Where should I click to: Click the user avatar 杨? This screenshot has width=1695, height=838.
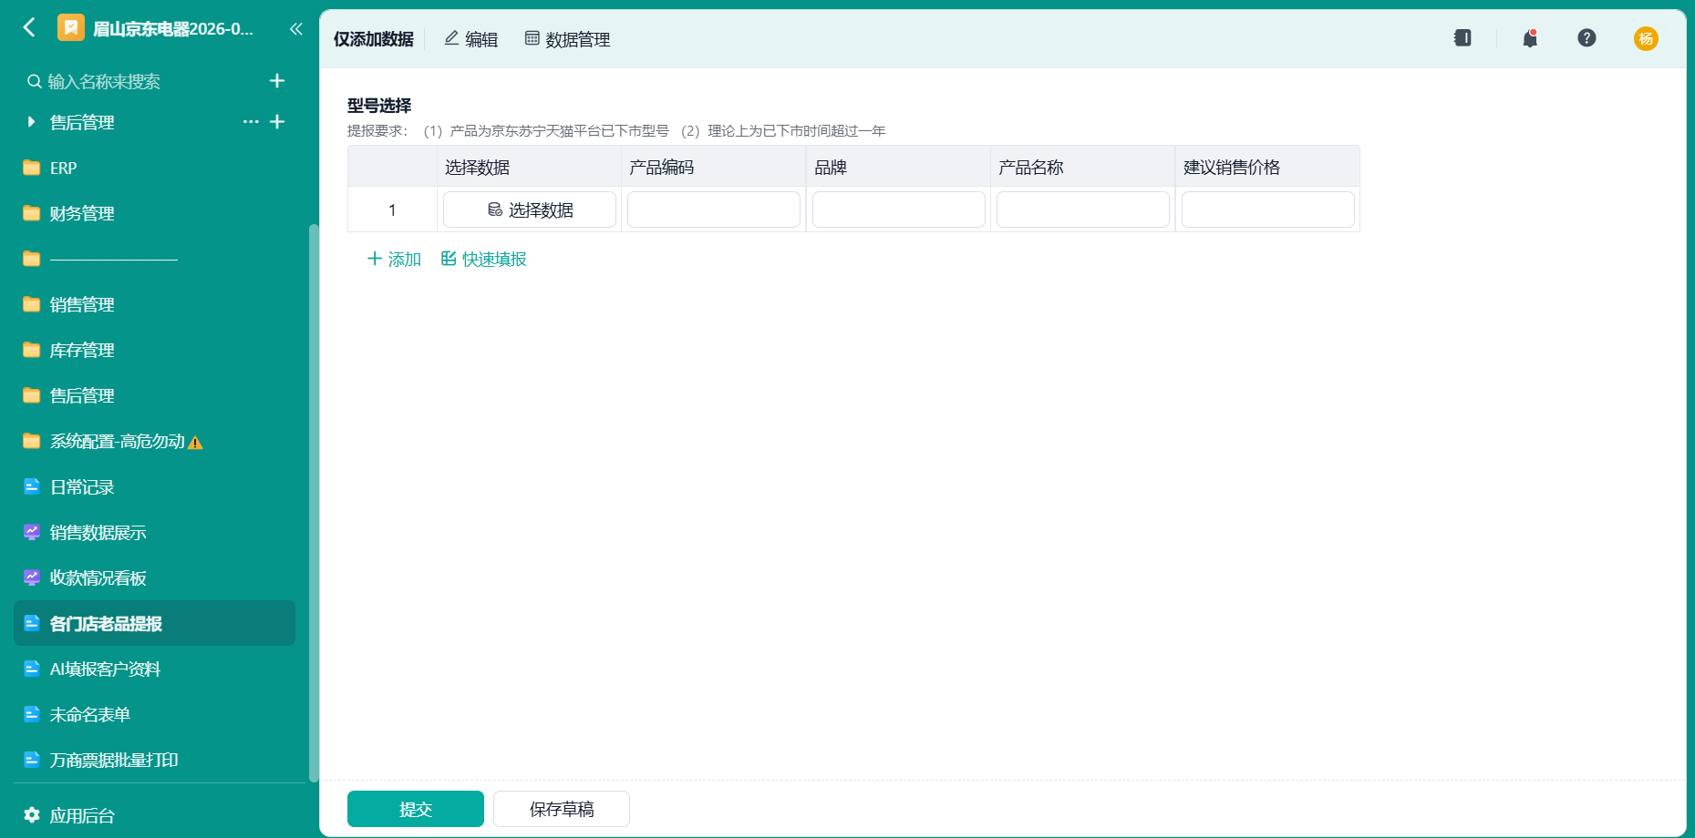(1646, 38)
